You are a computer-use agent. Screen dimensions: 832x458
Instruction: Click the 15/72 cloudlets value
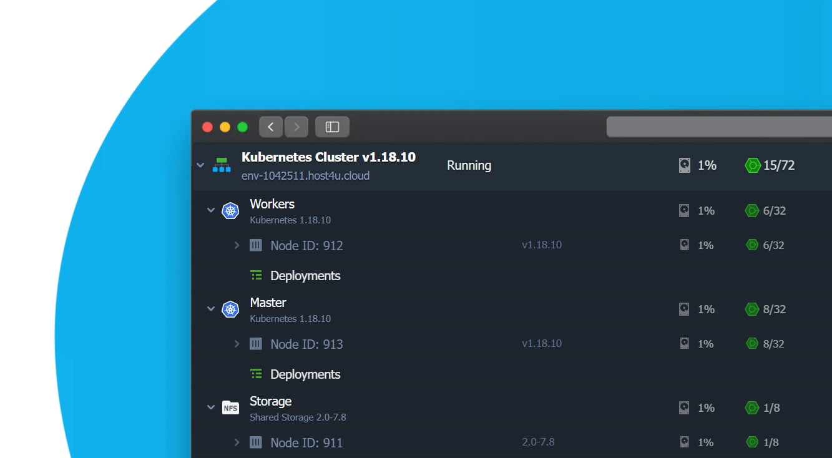(779, 165)
